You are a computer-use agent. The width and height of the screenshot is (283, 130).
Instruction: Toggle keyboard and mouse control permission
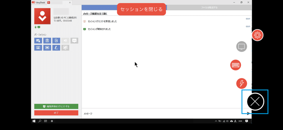click(x=38, y=41)
